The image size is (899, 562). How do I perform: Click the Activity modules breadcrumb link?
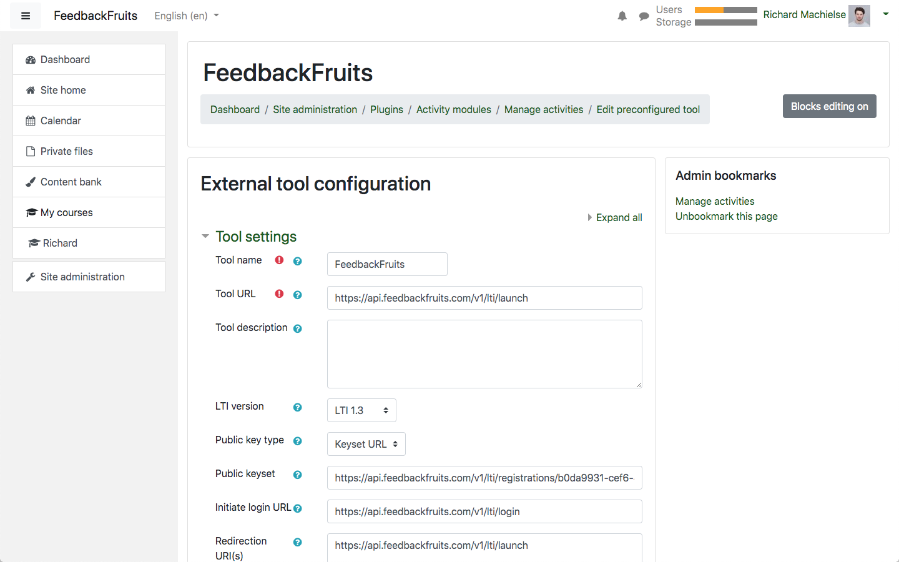(x=454, y=109)
